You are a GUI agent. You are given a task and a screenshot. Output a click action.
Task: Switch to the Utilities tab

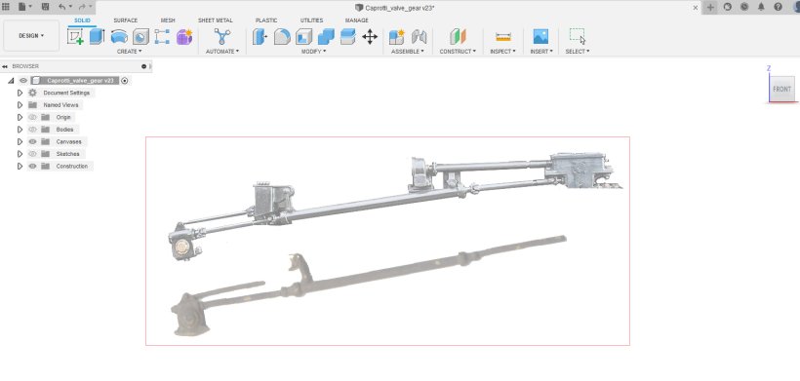point(311,20)
